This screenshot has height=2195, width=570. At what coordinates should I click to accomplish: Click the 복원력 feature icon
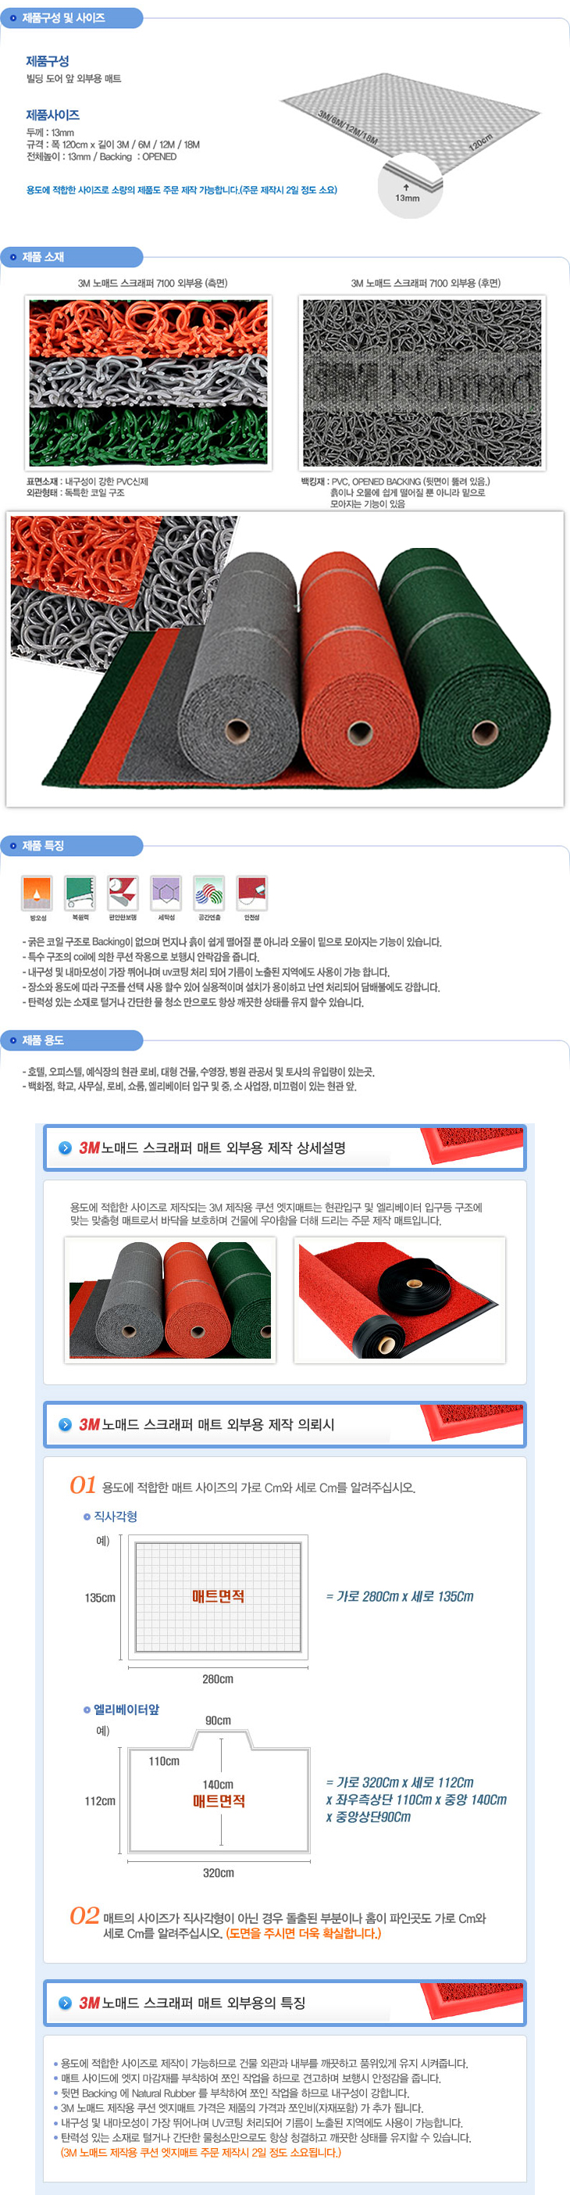coord(80,892)
